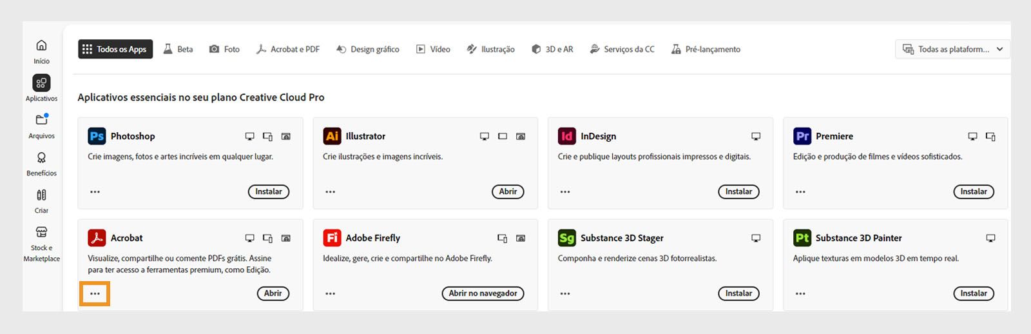The height and width of the screenshot is (334, 1031).
Task: Click the InDesign app icon
Action: [566, 136]
